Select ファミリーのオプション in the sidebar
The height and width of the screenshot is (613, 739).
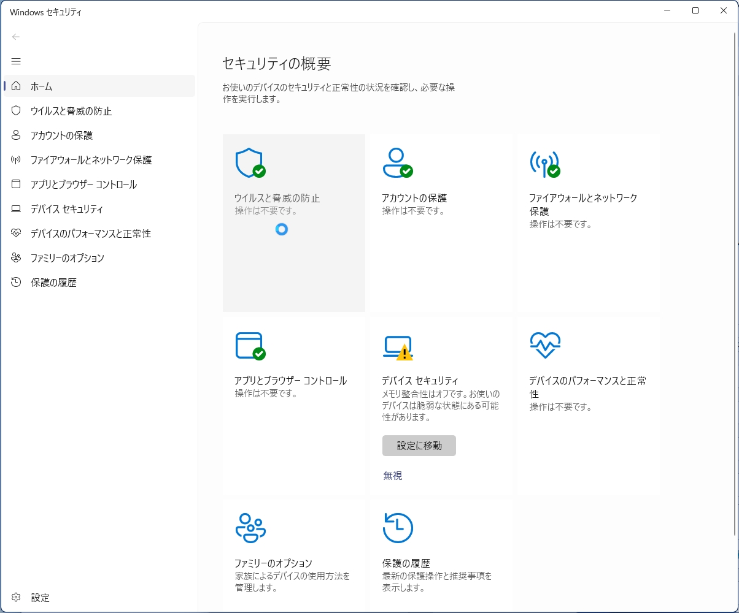(68, 258)
